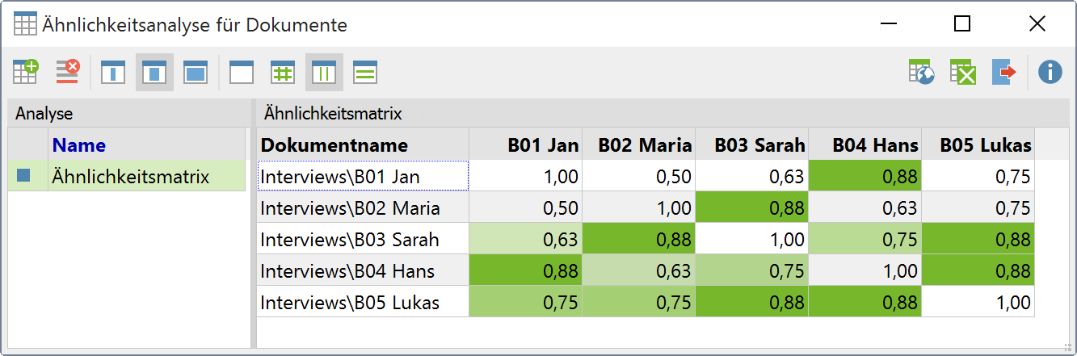The width and height of the screenshot is (1077, 356).
Task: Click the blue square beside Ähnlichkeitsmatrix
Action: tap(24, 175)
